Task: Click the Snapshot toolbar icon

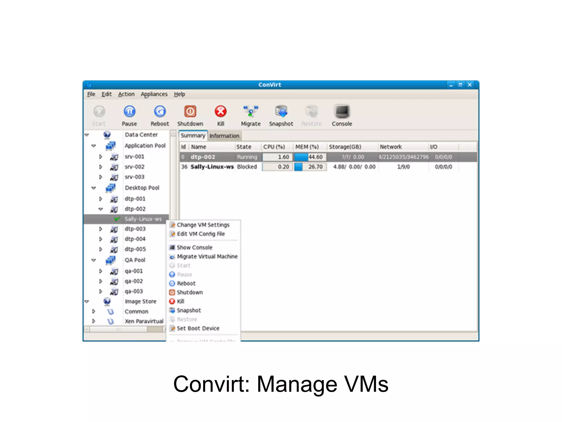Action: [281, 112]
